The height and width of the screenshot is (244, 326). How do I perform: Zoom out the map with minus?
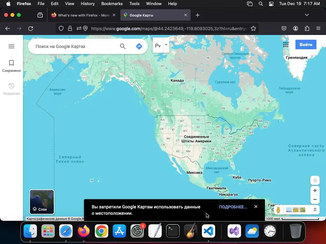315,199
